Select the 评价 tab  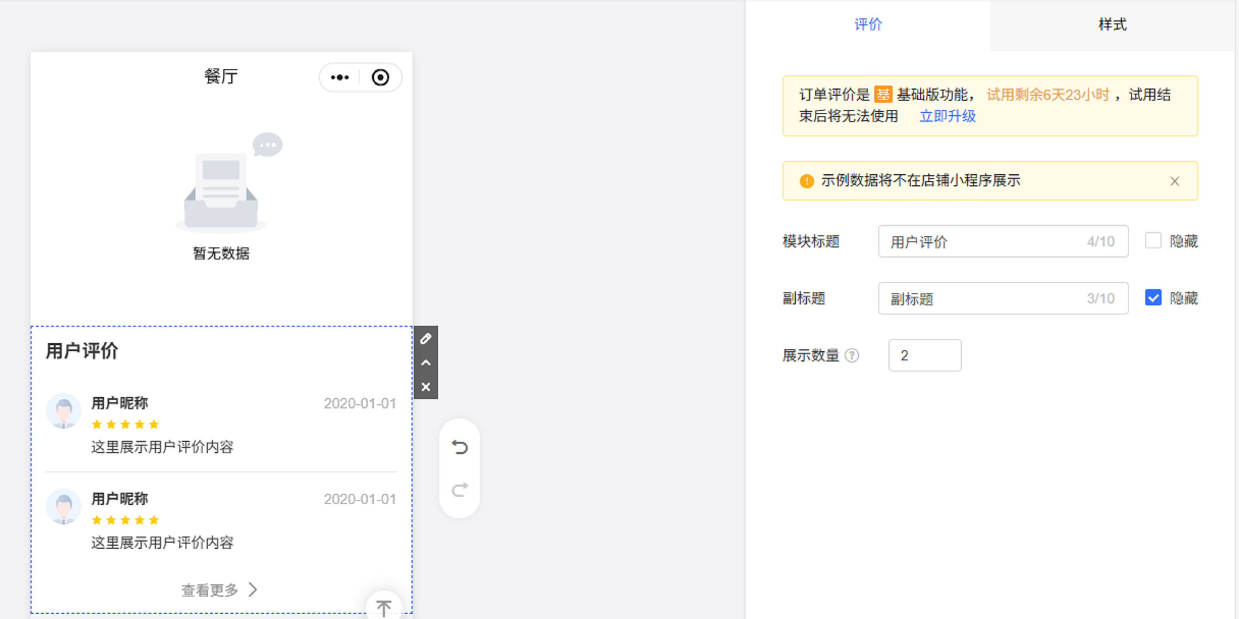tap(868, 25)
